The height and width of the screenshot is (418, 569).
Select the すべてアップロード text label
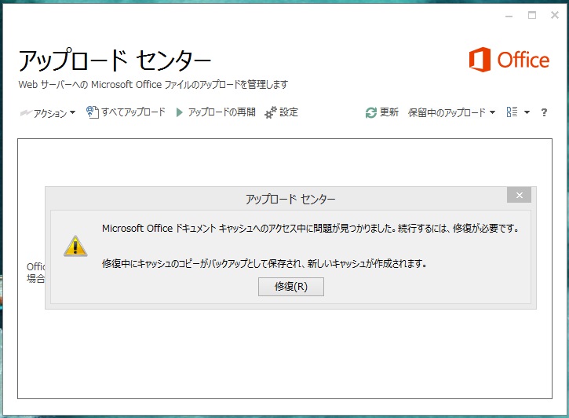pos(133,112)
